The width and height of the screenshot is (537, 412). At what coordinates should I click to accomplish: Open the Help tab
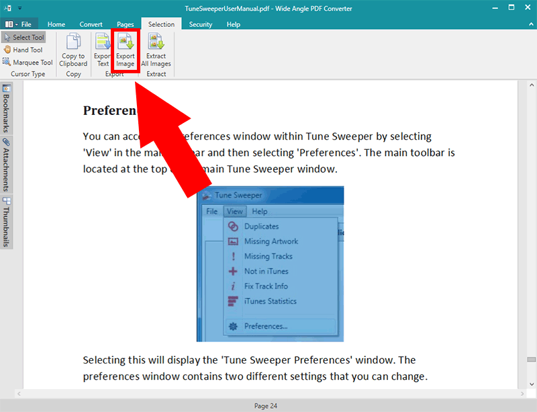(233, 24)
